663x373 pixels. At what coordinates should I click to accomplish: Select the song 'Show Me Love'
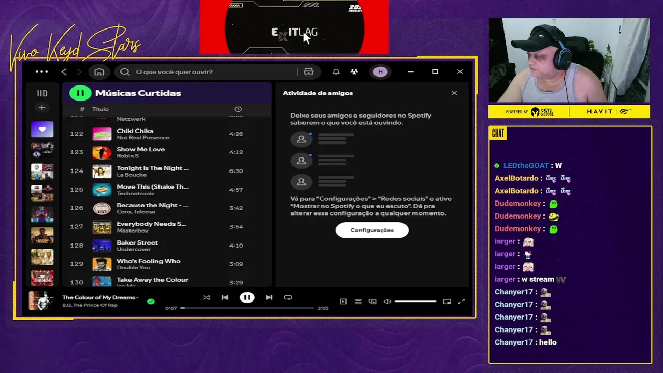(x=140, y=149)
